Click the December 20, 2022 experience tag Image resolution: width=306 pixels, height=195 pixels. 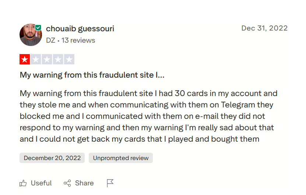tap(52, 158)
